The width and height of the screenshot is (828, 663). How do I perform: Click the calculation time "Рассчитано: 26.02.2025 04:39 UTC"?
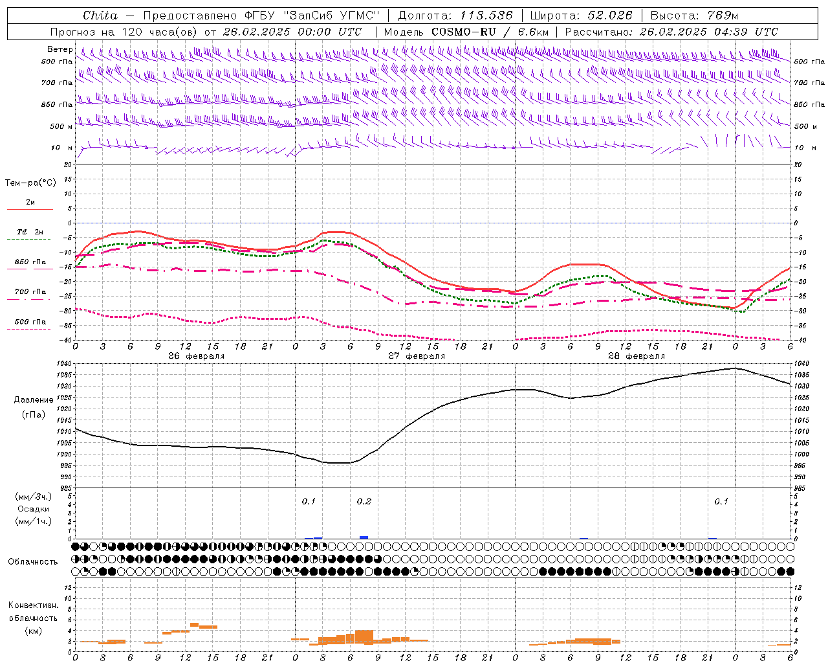(671, 32)
